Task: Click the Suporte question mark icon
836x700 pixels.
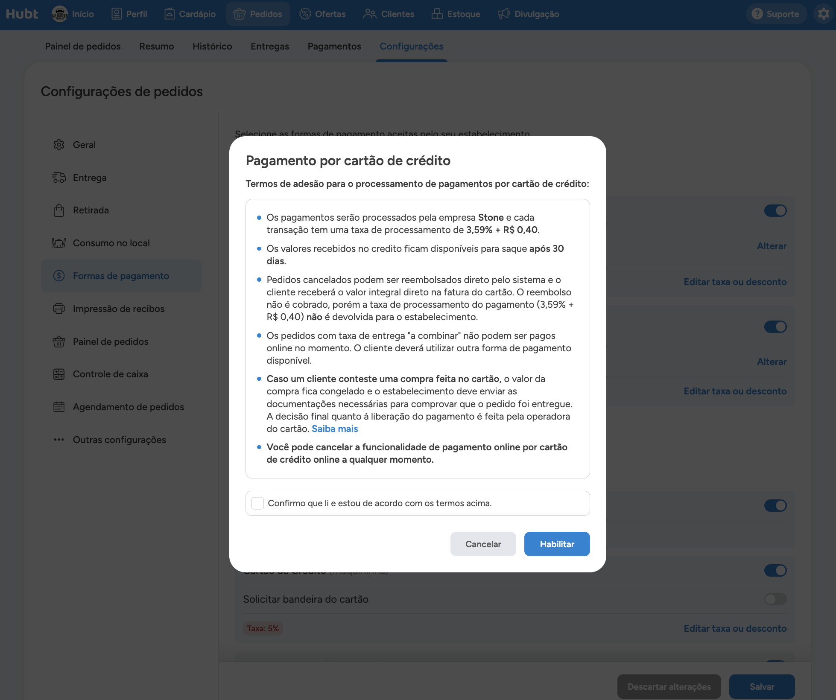Action: 757,14
